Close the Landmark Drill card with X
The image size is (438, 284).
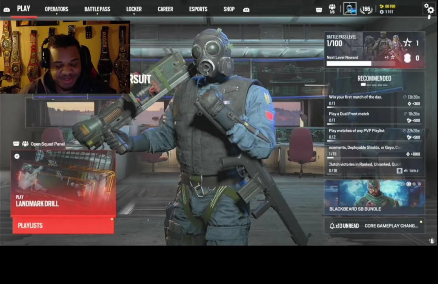click(x=17, y=156)
